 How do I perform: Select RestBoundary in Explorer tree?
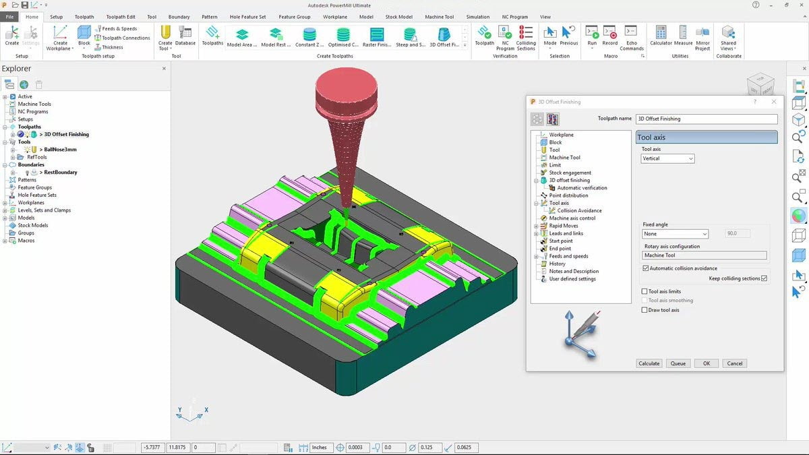(x=61, y=172)
